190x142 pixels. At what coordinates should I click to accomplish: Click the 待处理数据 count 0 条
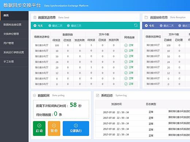click(x=58, y=114)
